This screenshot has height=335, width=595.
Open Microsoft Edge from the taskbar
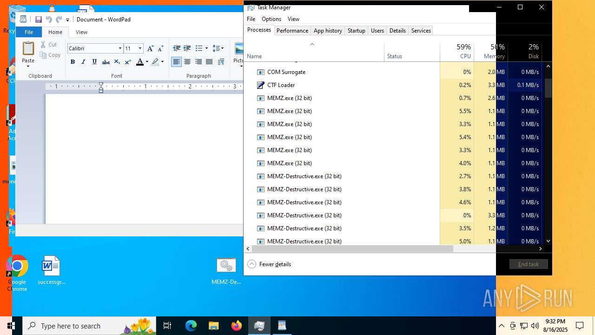pos(191,326)
